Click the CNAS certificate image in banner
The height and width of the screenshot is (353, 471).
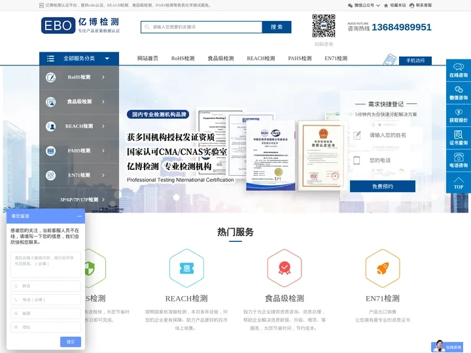[271, 156]
